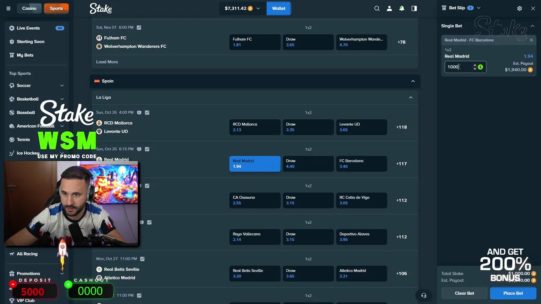Viewport: 541px width, 304px height.
Task: Open the notifications bell icon
Action: coord(402,8)
